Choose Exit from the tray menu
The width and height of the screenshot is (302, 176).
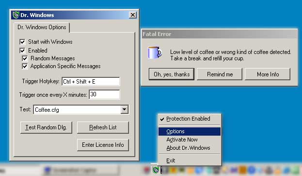pyautogui.click(x=190, y=160)
